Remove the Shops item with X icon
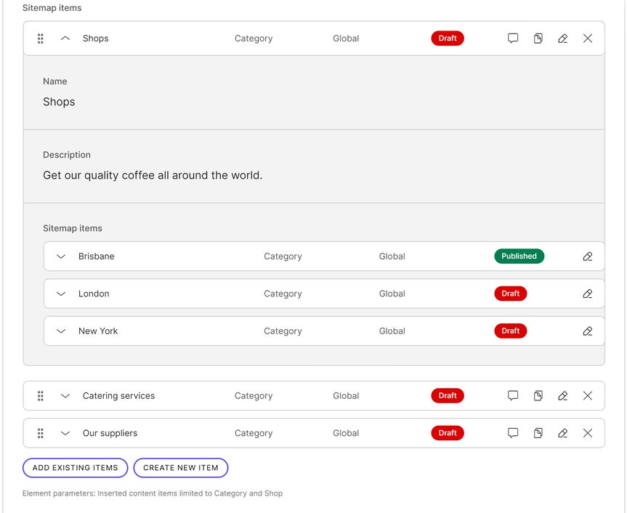This screenshot has height=513, width=627. 588,39
